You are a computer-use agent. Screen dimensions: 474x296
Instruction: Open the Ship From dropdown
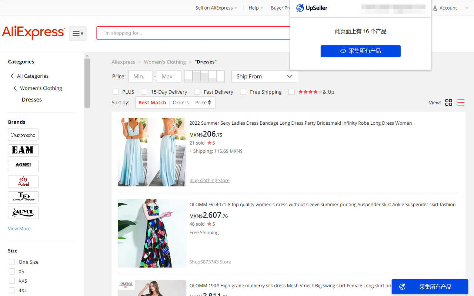tap(264, 76)
